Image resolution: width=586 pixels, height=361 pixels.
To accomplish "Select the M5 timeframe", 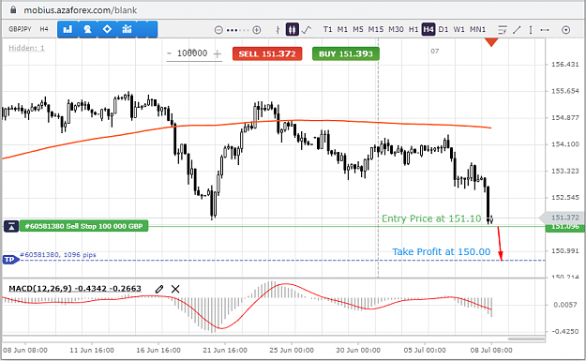I will click(358, 29).
